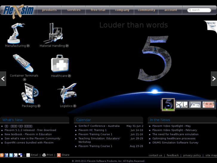Click the Email envelope icon
The height and width of the screenshot is (163, 217).
pyautogui.click(x=28, y=155)
